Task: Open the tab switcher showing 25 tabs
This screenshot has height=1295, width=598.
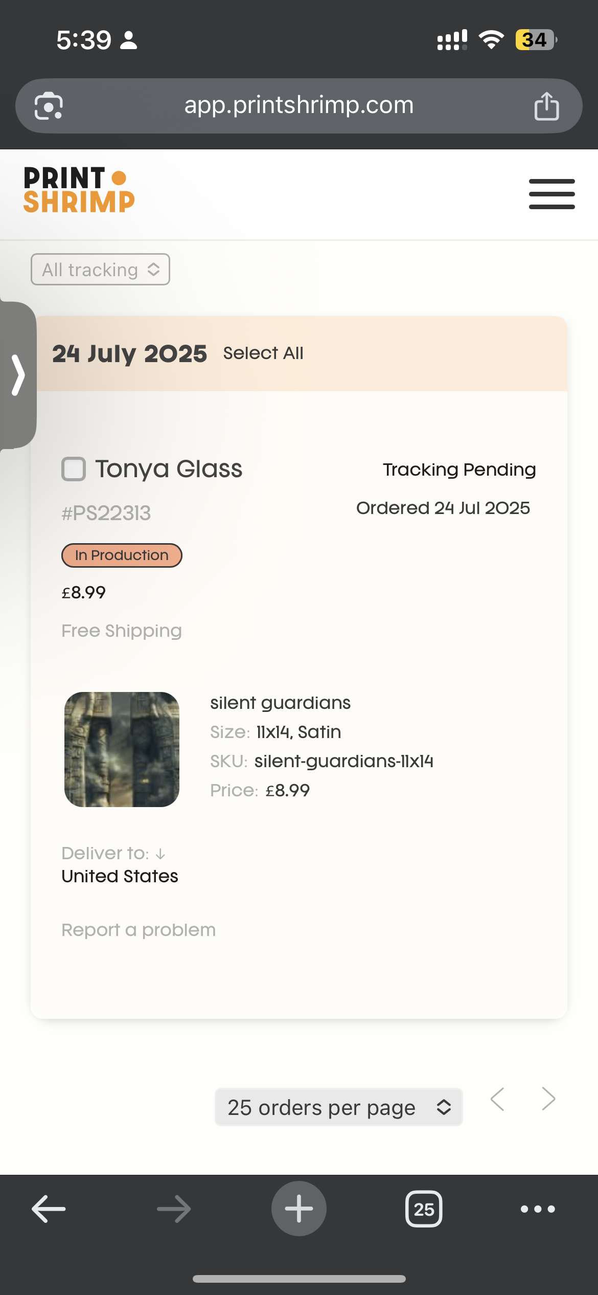Action: pos(424,1209)
